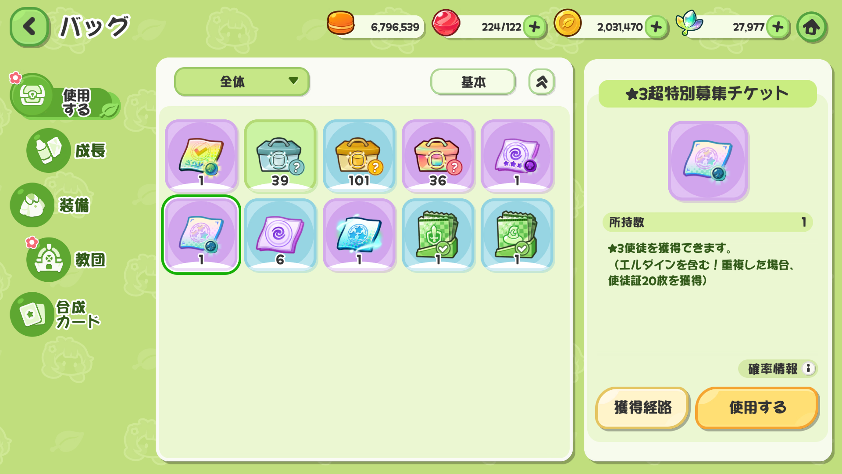The height and width of the screenshot is (474, 842).
Task: Add crystal gems with the plus button
Action: [778, 27]
